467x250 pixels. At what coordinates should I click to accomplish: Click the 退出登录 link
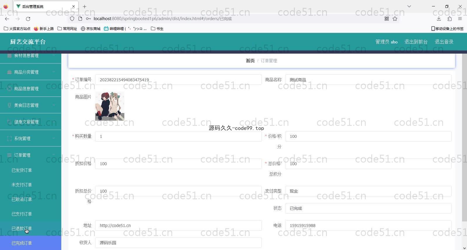444,42
